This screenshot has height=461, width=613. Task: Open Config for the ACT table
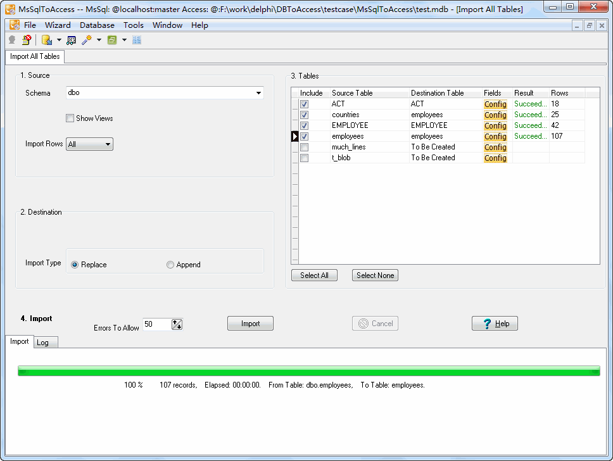pos(495,104)
